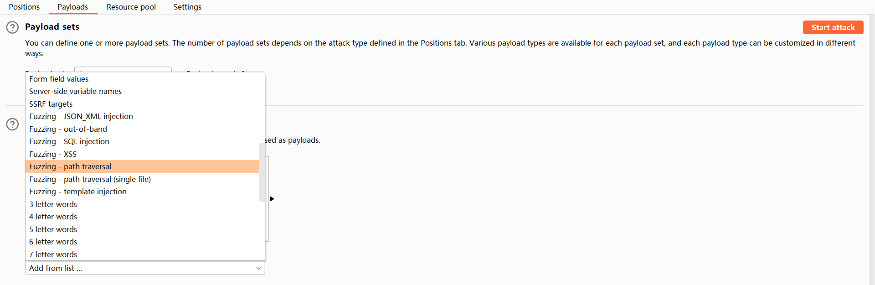Select Form field values entry
The width and height of the screenshot is (875, 285).
click(59, 79)
